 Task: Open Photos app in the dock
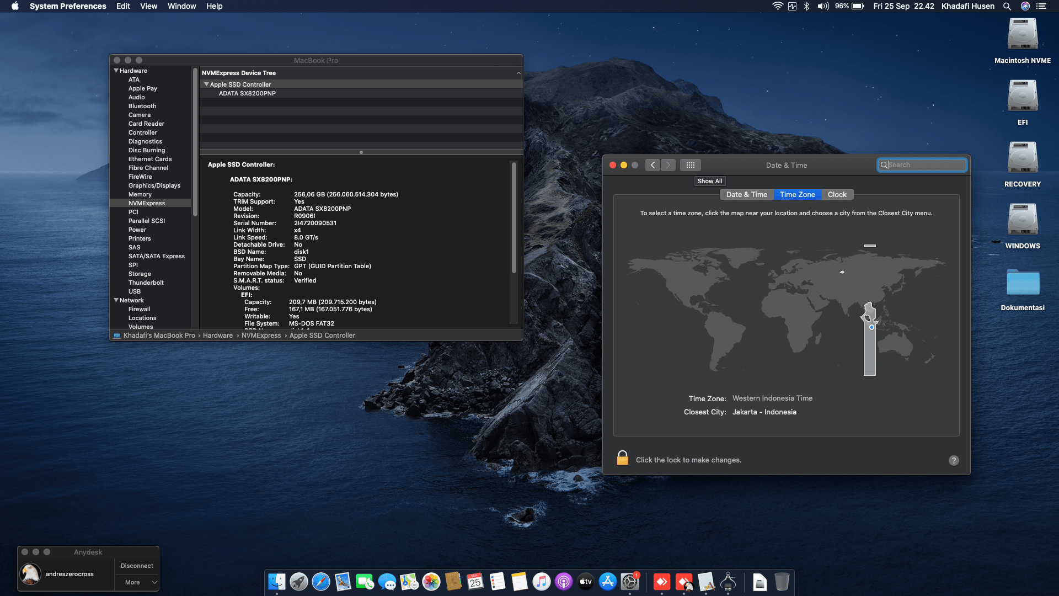[431, 582]
